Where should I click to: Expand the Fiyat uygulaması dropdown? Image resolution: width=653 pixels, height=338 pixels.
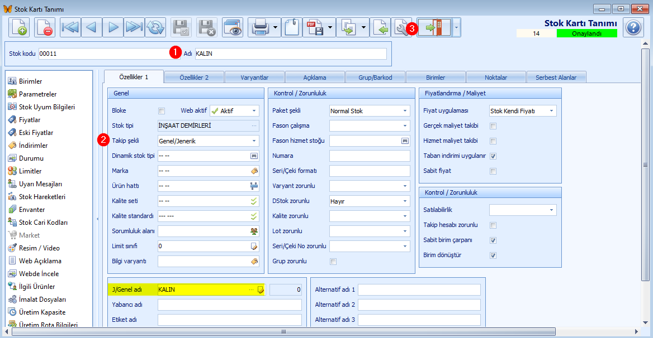[551, 111]
